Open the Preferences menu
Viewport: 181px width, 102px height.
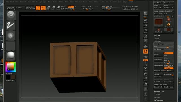(x=78, y=2)
